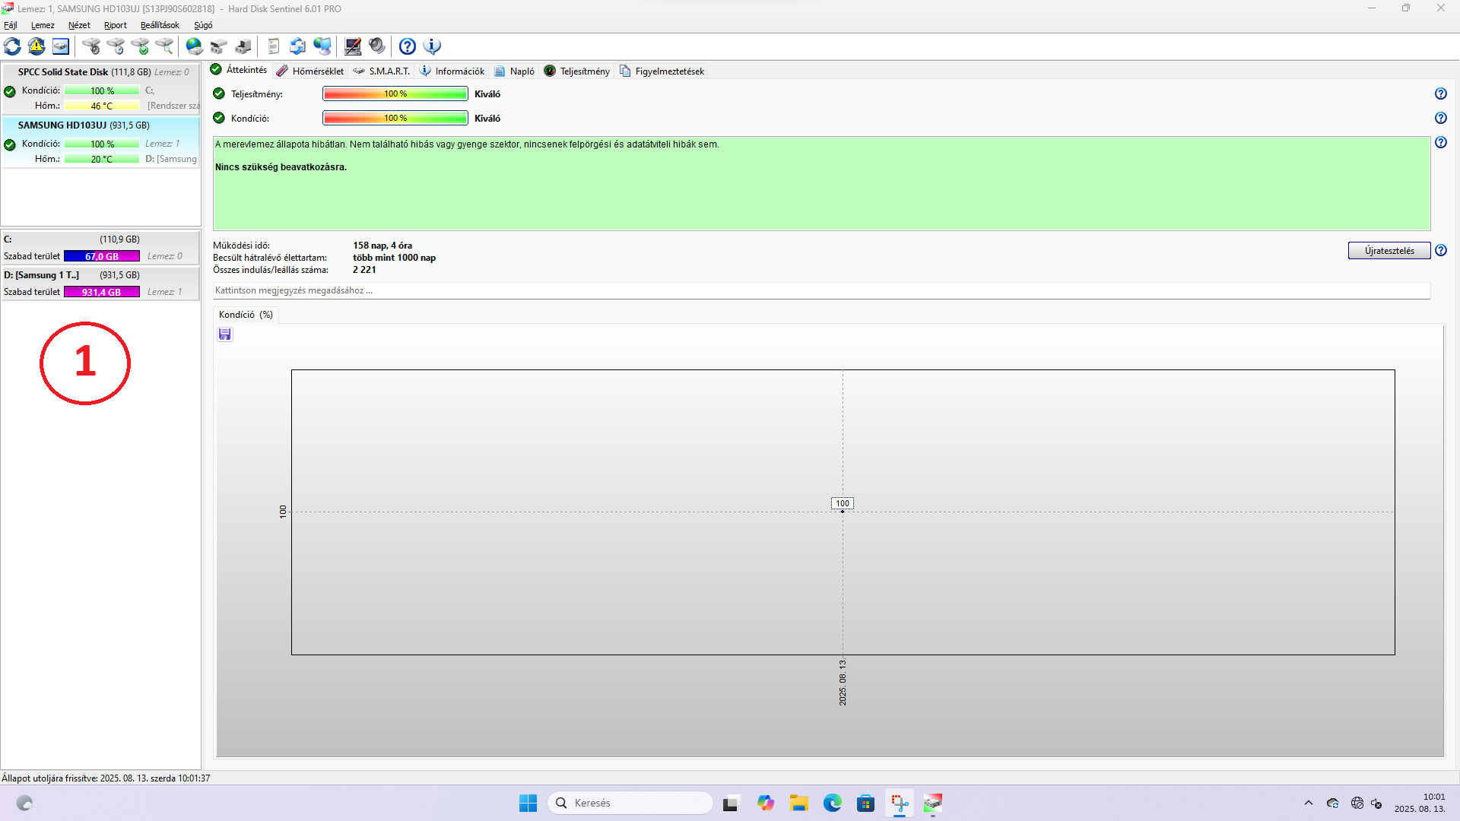Click the configuration monitor with screwdriver icon
This screenshot has height=821, width=1460.
[x=353, y=46]
